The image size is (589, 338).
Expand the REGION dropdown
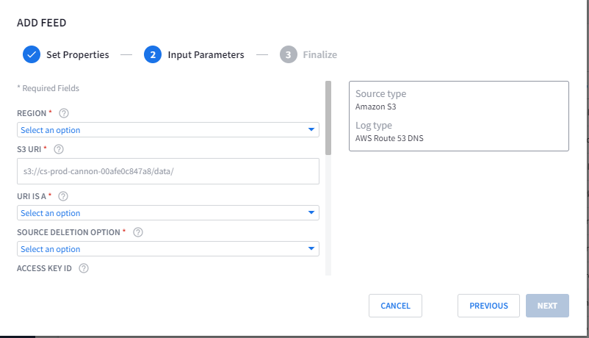[x=168, y=130]
